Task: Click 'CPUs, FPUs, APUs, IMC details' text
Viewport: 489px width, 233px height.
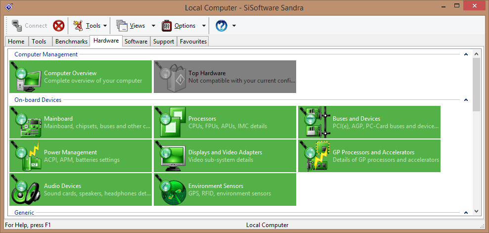Action: click(227, 126)
